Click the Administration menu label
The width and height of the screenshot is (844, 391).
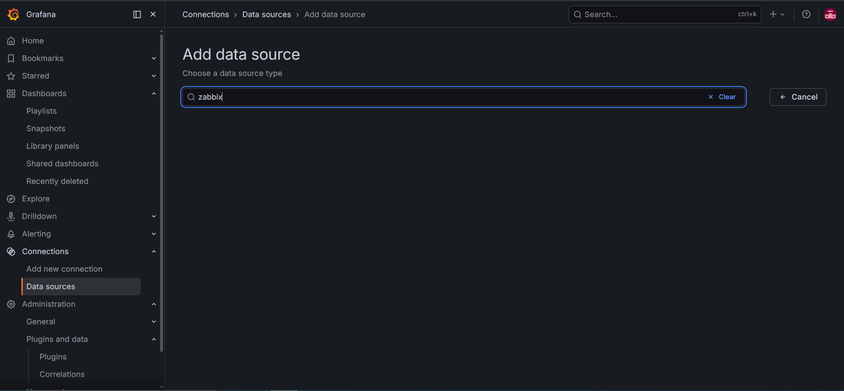click(49, 304)
